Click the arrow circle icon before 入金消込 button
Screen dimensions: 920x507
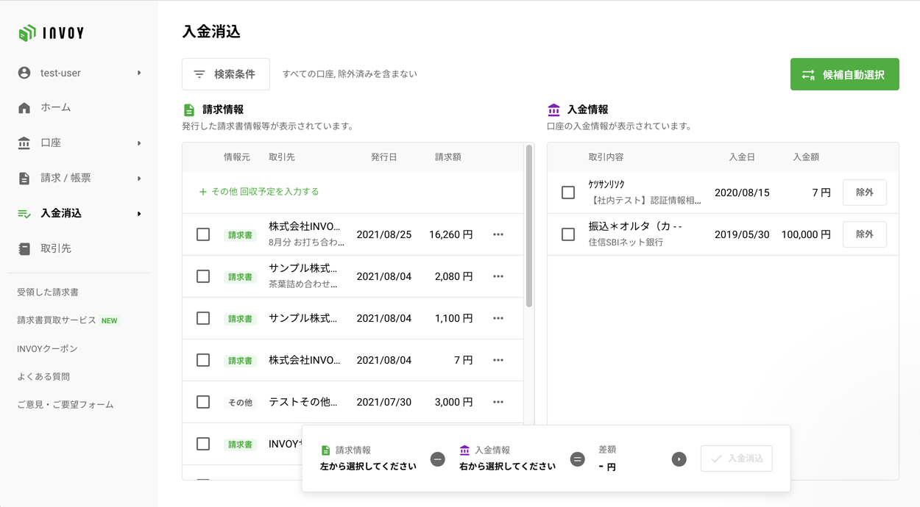[x=679, y=459]
